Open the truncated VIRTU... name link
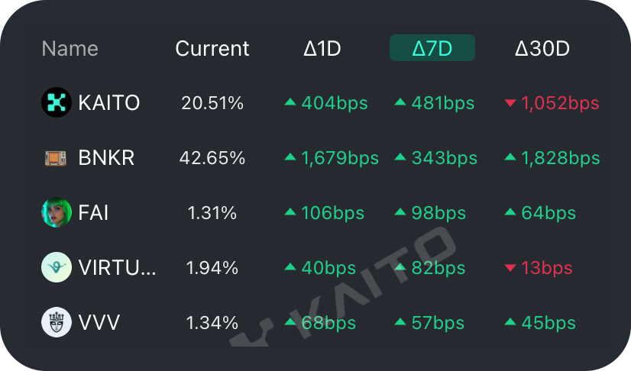Image resolution: width=631 pixels, height=371 pixels. pos(117,268)
